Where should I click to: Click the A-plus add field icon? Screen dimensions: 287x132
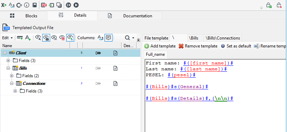coord(28,38)
